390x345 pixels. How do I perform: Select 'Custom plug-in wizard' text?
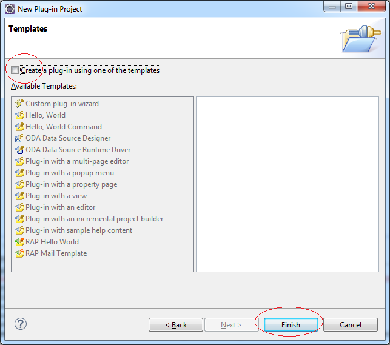coord(62,104)
